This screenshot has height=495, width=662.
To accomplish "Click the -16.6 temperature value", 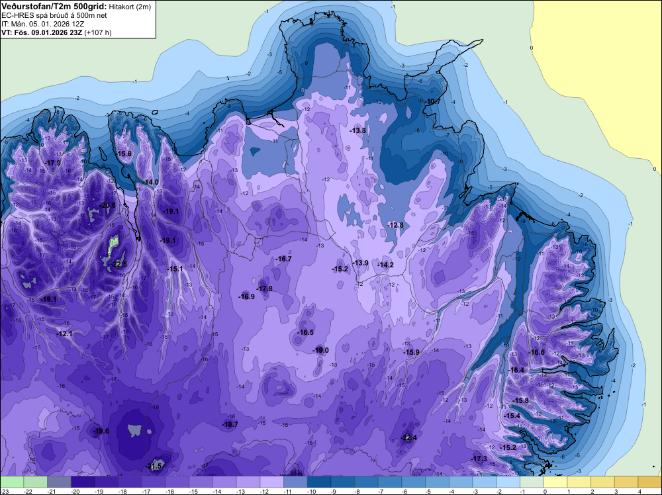I will point(537,352).
